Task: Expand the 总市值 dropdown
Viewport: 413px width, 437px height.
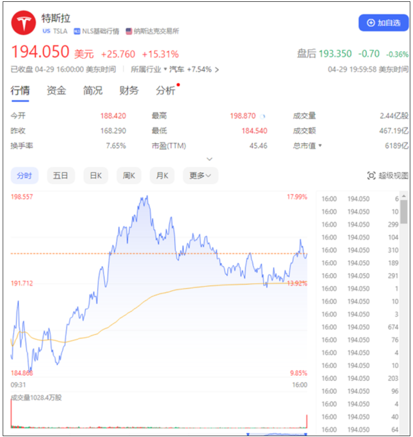Action: (x=320, y=146)
